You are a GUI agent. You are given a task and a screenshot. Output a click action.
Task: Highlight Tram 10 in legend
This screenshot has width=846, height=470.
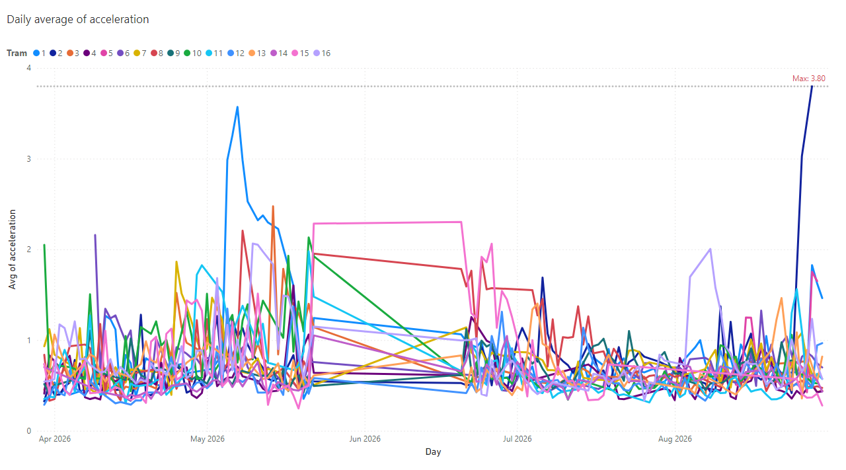(x=190, y=53)
